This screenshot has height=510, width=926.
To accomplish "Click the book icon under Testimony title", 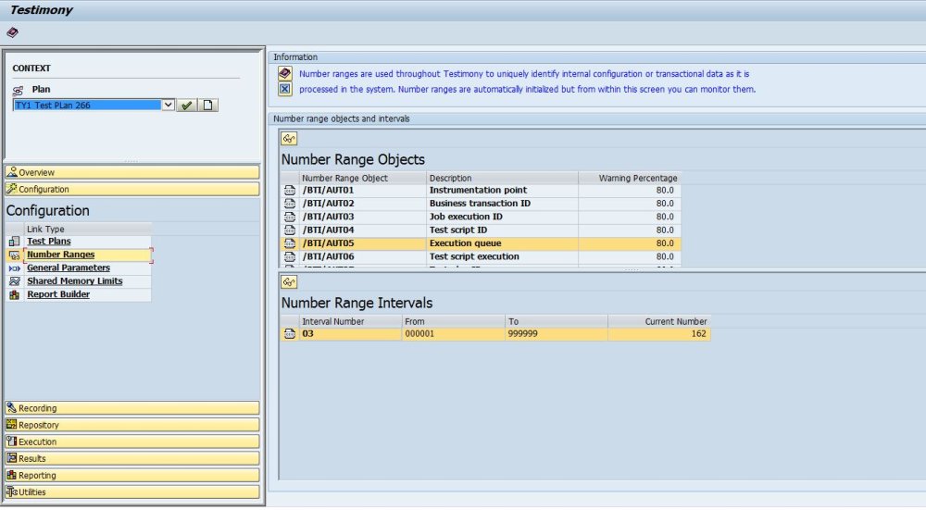I will point(12,32).
